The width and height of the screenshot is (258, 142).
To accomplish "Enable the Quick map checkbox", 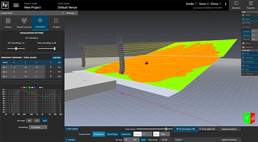I will (243, 73).
